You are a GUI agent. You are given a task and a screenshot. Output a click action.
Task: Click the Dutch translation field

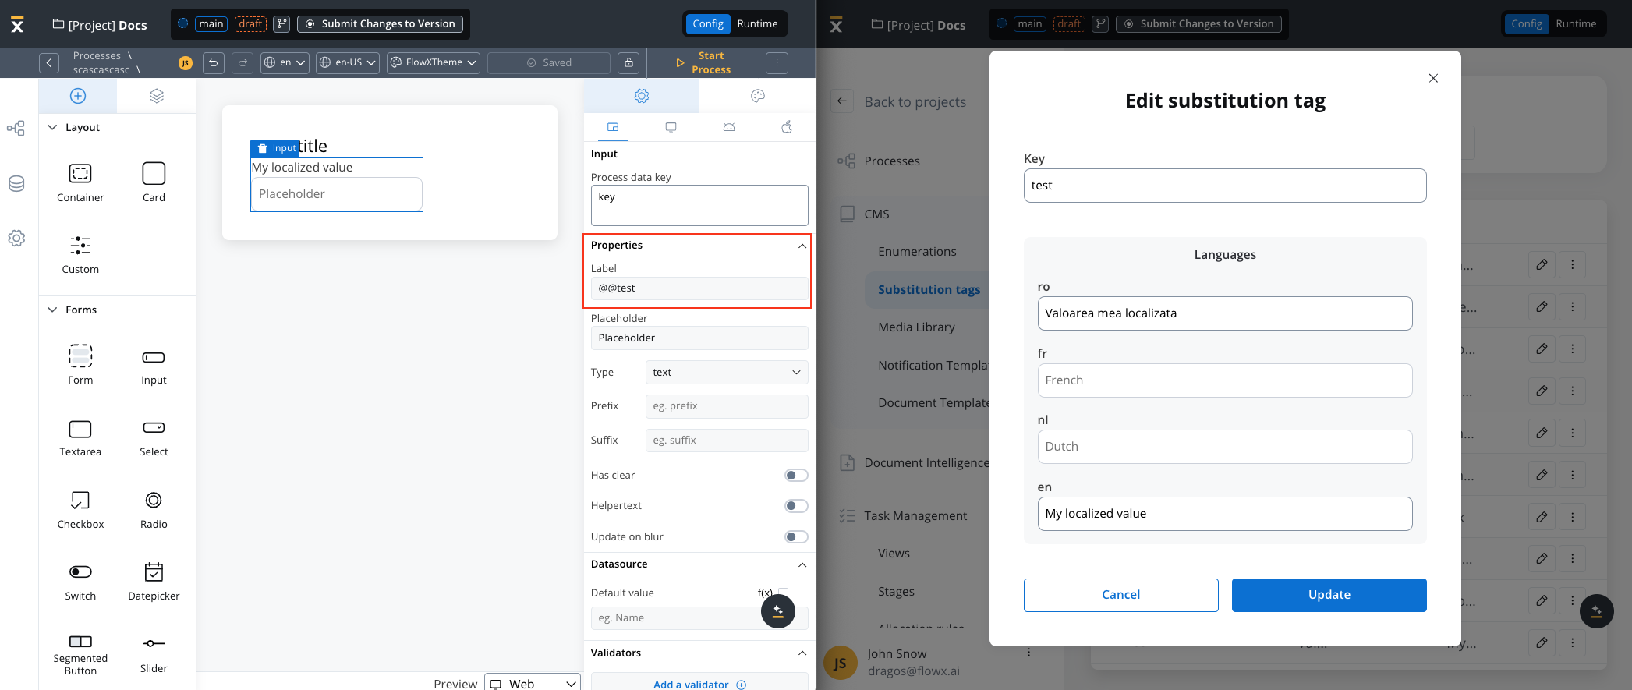(x=1225, y=447)
